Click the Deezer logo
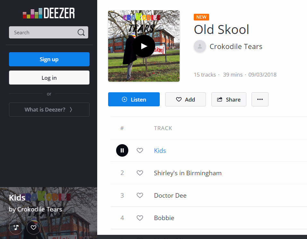This screenshot has height=239, width=307. 49,13
